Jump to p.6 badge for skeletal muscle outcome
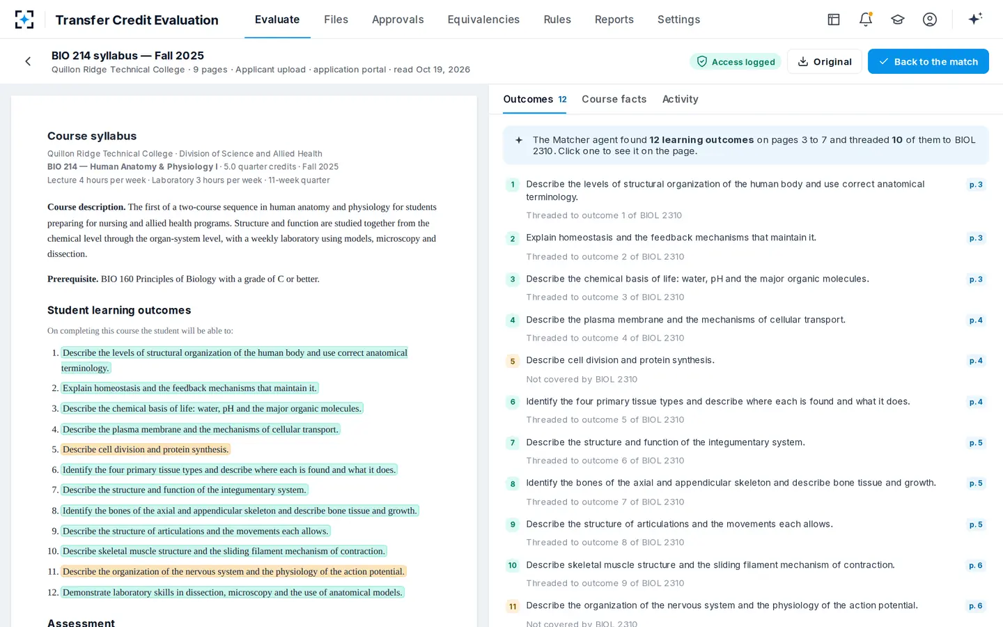 (x=976, y=566)
